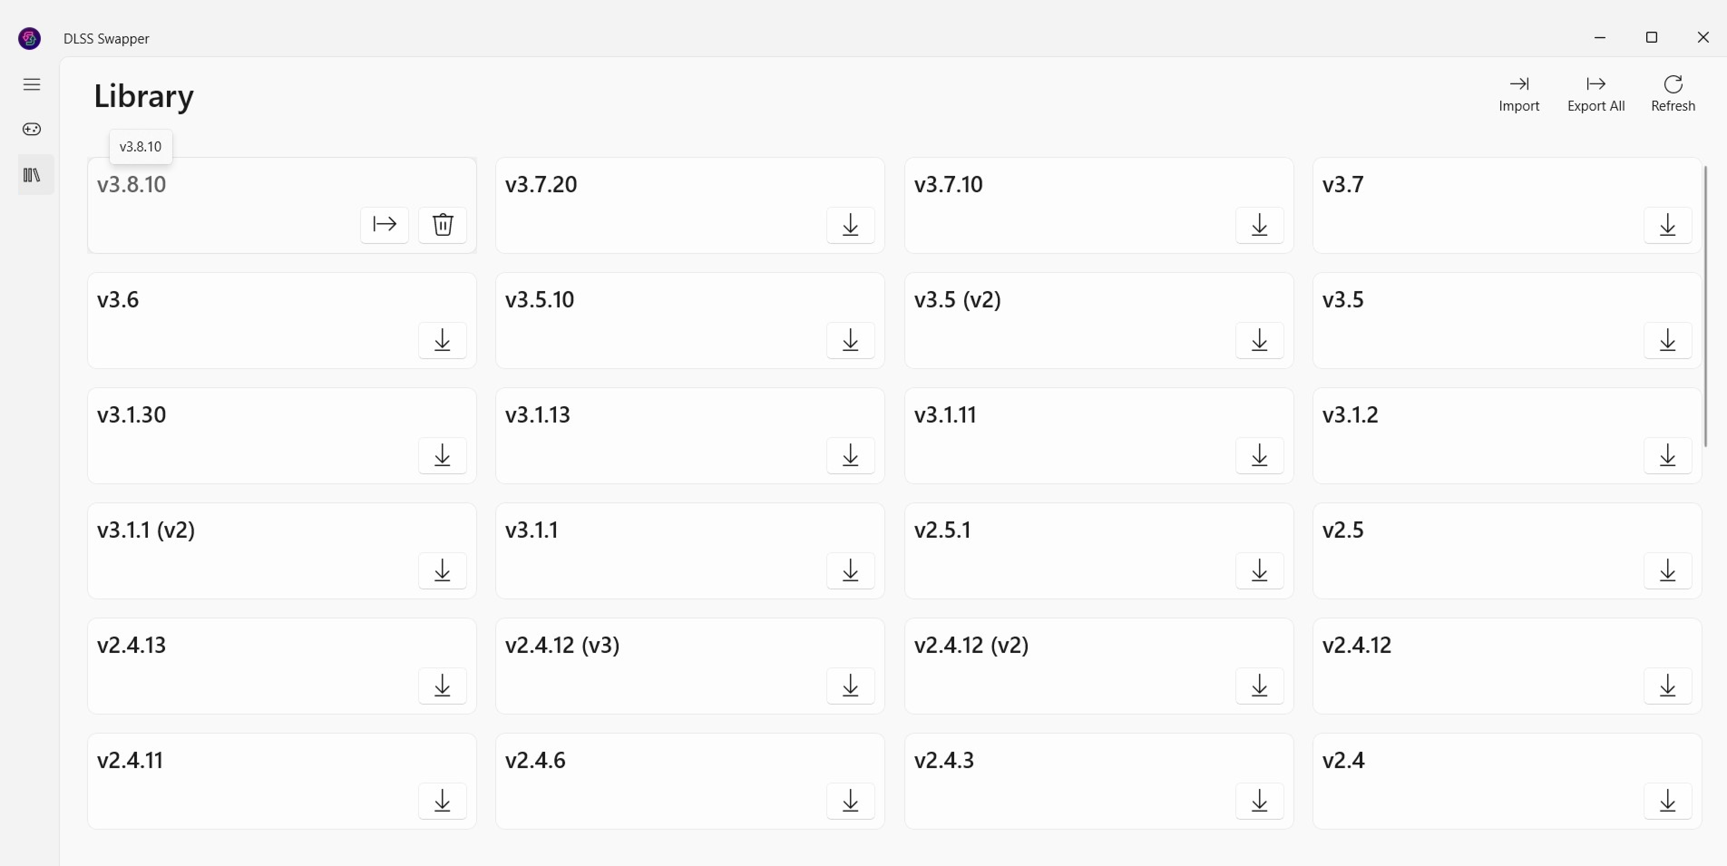Download DLSS v3.7.20
The image size is (1727, 866).
coord(850,224)
